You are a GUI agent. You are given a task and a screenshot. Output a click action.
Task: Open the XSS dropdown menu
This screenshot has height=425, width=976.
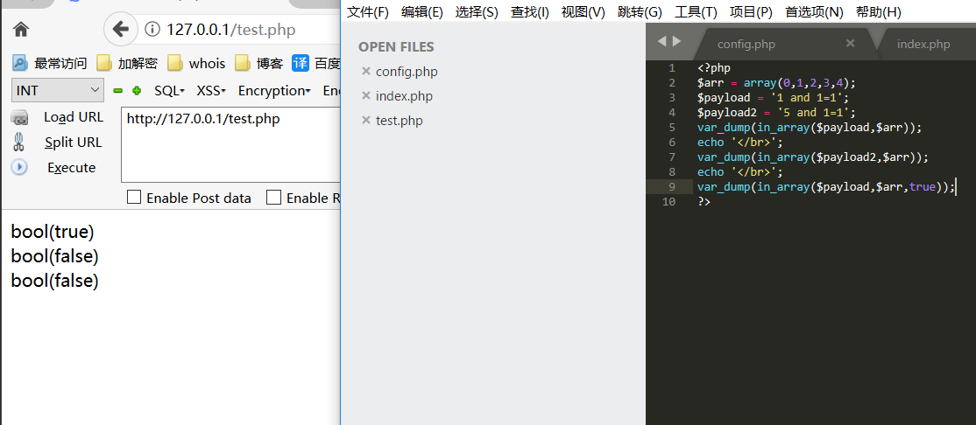point(211,91)
